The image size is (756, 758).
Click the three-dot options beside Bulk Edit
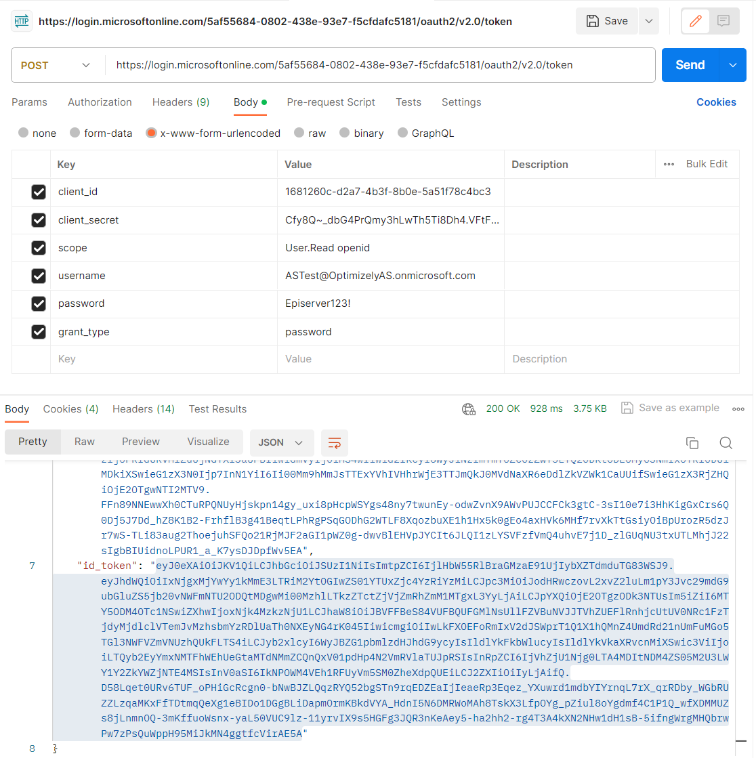click(669, 164)
